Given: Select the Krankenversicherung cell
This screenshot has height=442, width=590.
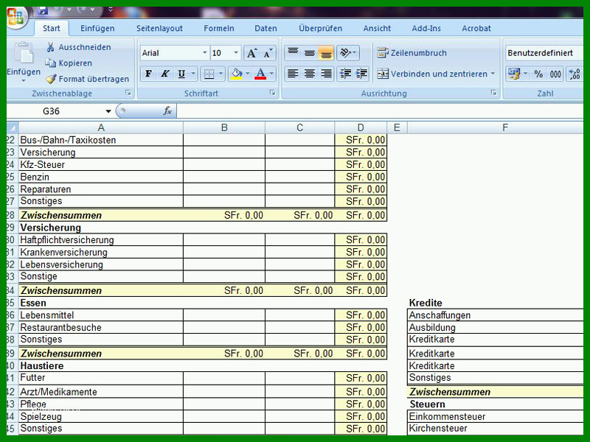Looking at the screenshot, I should 101,252.
